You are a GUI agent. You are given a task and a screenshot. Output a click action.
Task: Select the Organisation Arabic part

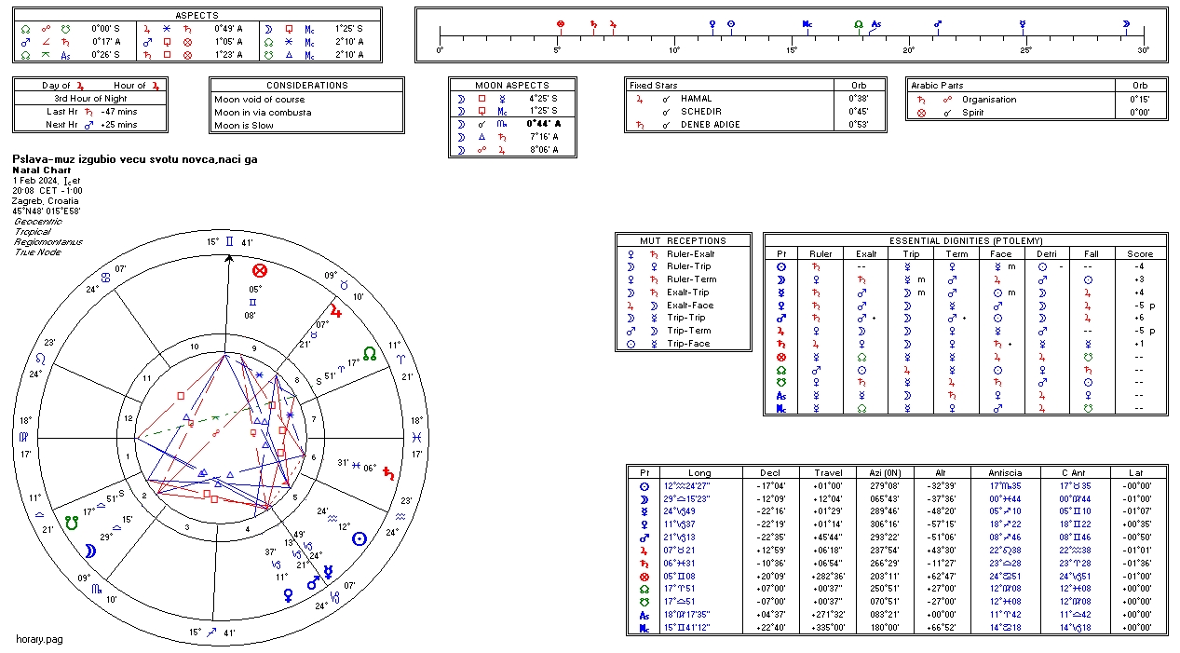click(x=989, y=100)
